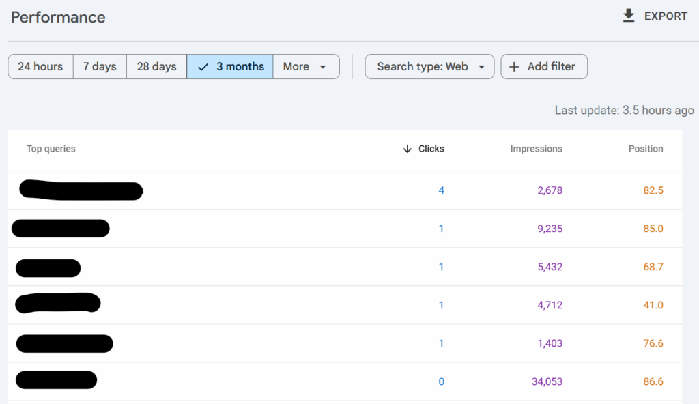The height and width of the screenshot is (404, 699).
Task: Click the clicks value 4
Action: coord(442,190)
